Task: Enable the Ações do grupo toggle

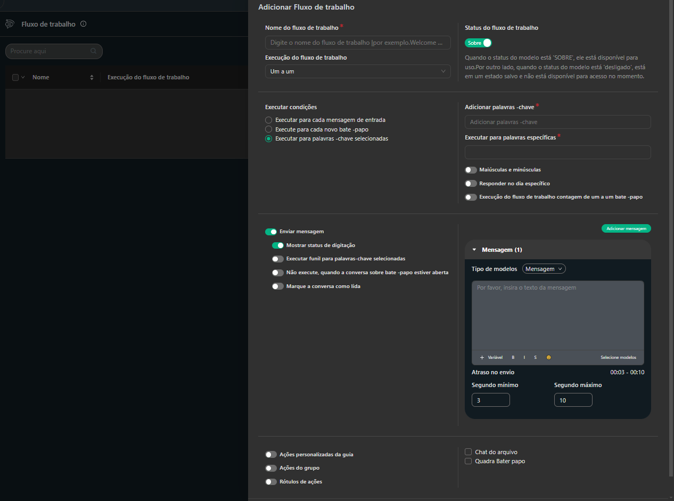Action: (x=271, y=468)
